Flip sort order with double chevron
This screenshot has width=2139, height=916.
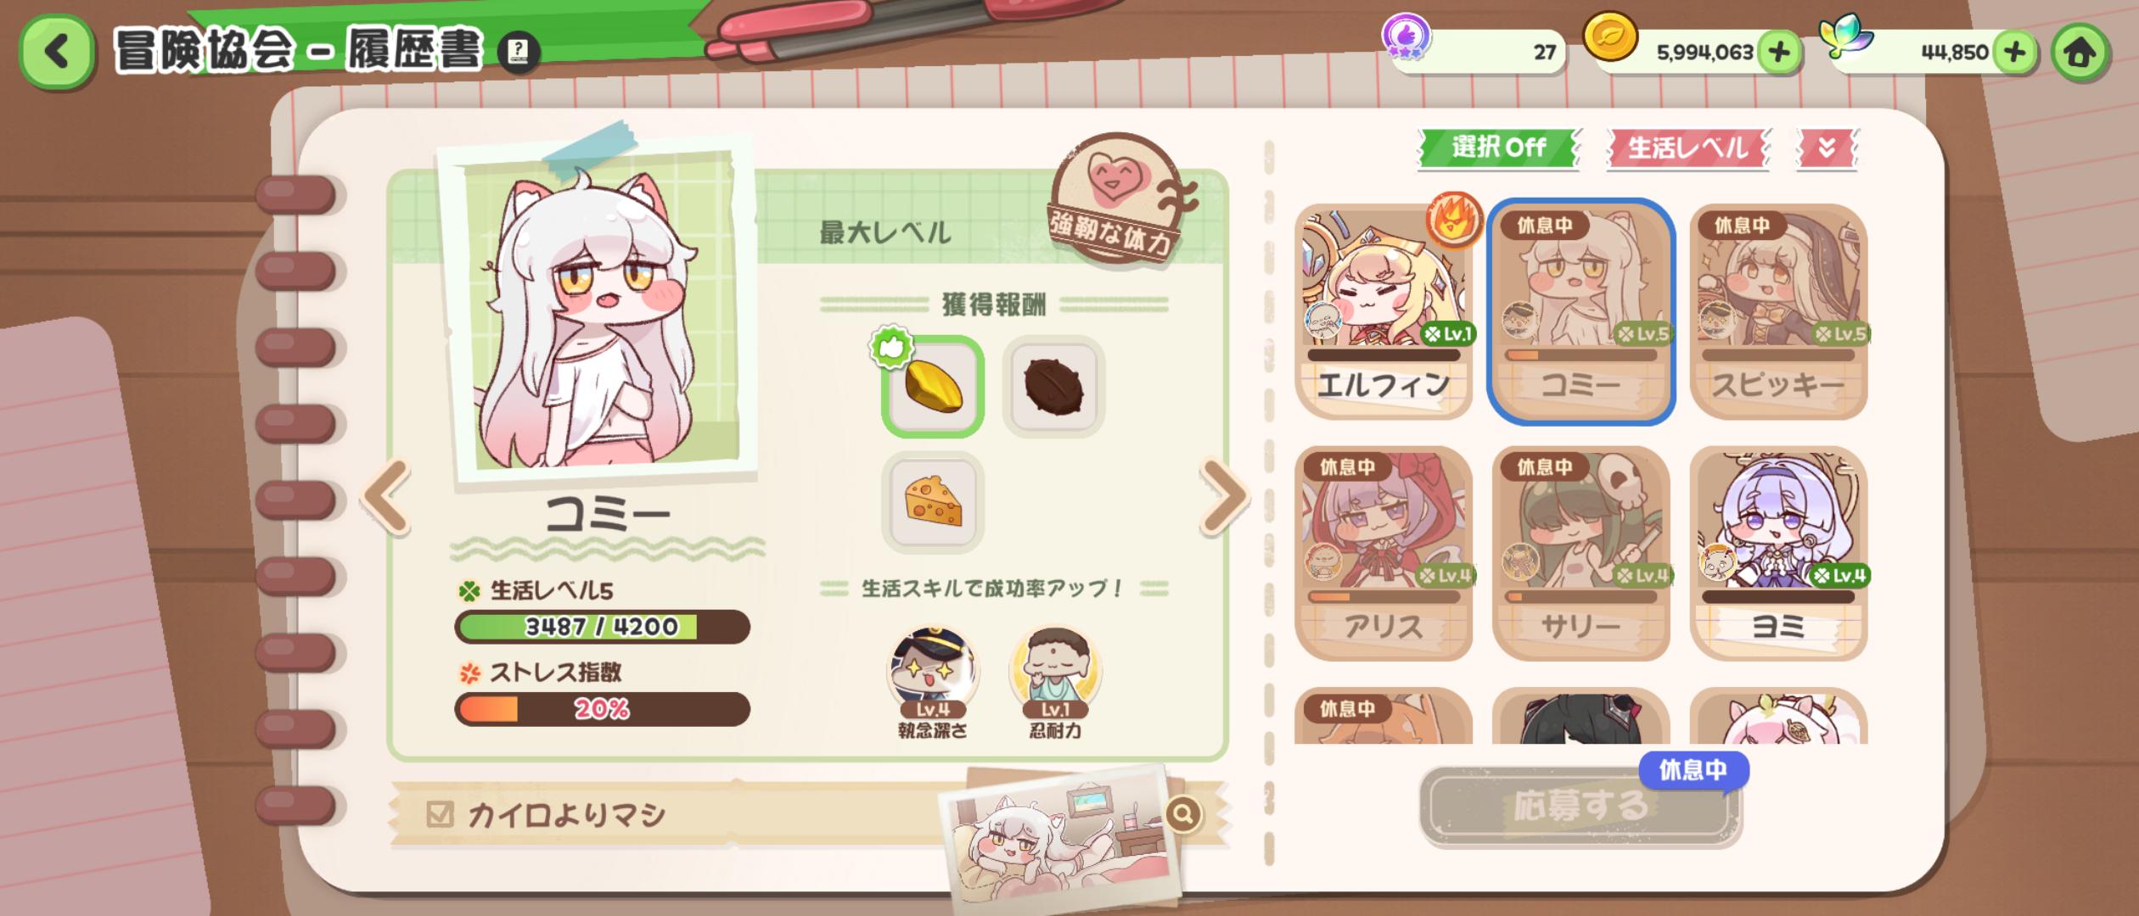coord(1827,149)
